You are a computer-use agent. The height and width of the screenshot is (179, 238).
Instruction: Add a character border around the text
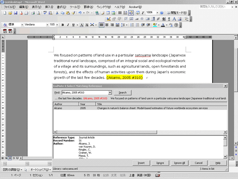tap(82, 25)
